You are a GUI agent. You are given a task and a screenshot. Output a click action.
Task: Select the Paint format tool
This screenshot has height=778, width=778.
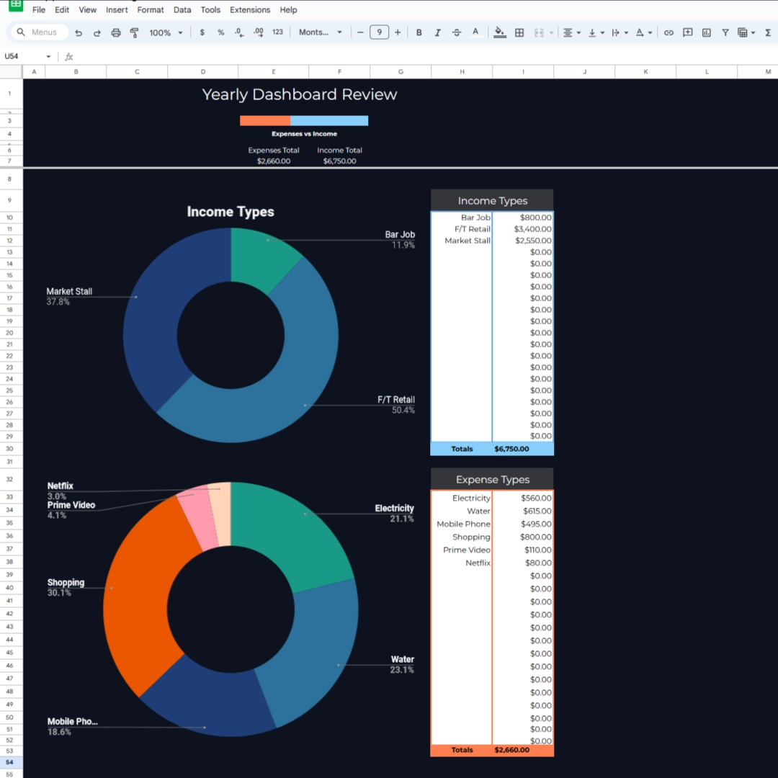coord(134,32)
